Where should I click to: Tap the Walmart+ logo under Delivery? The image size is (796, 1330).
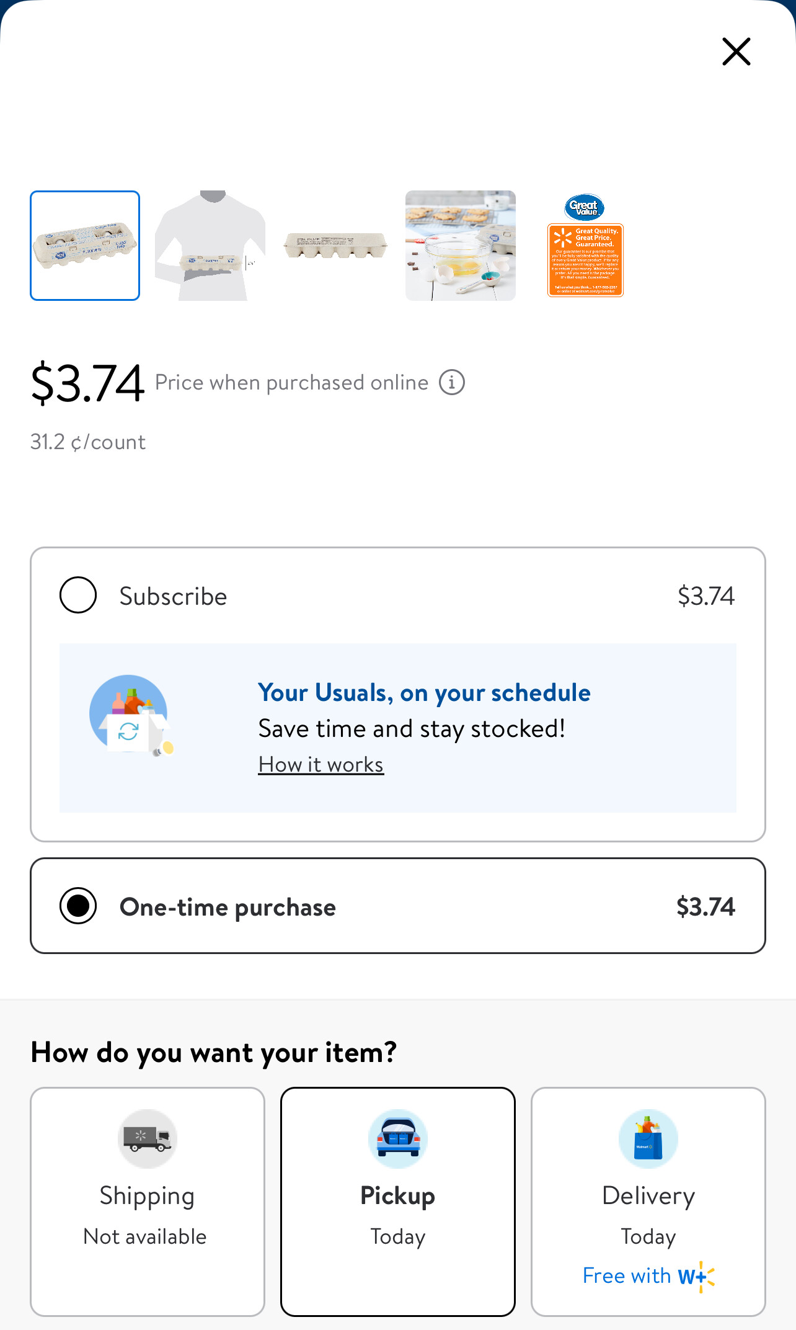(696, 1276)
